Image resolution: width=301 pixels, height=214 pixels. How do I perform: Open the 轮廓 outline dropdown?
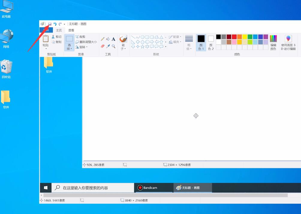pyautogui.click(x=175, y=37)
